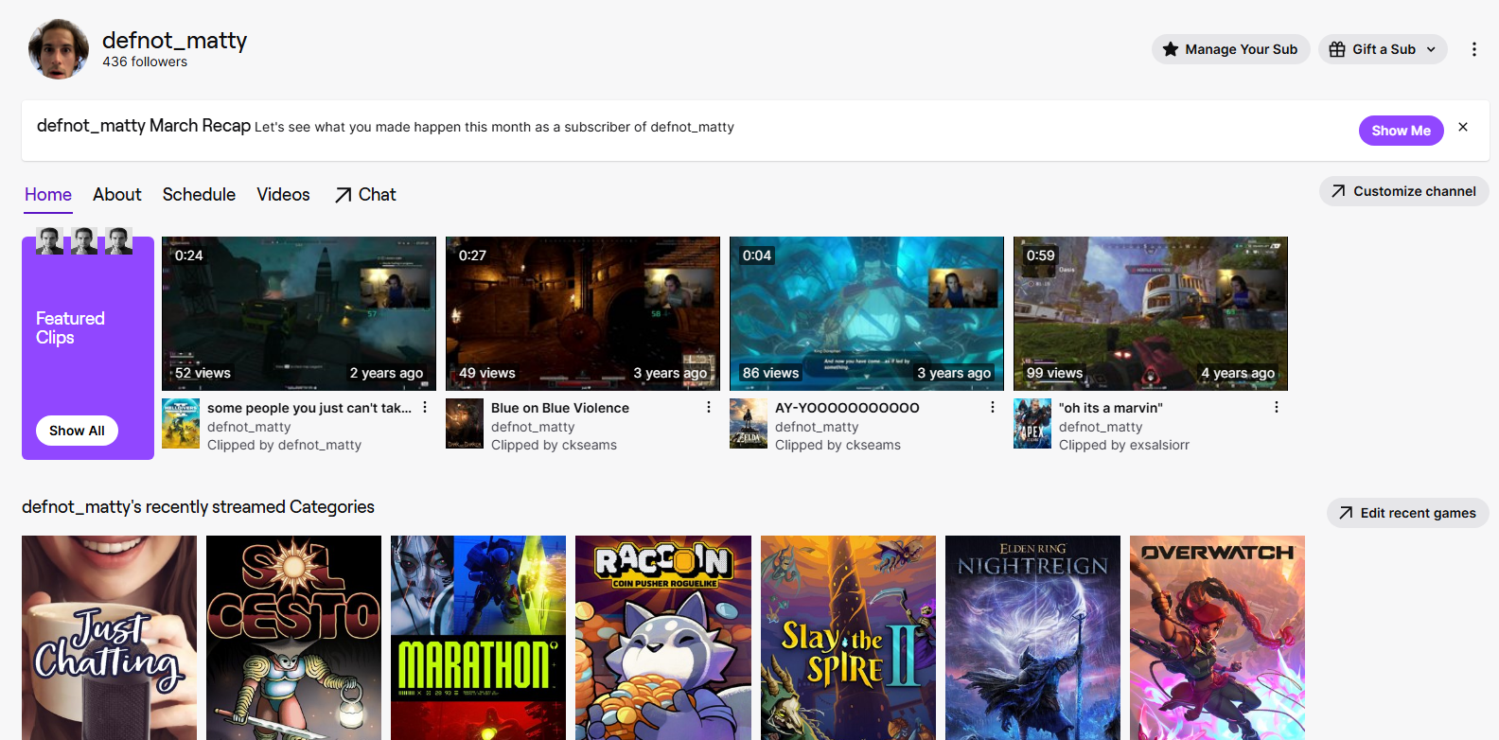Open the Schedule tab
This screenshot has height=740, width=1499.
[199, 194]
